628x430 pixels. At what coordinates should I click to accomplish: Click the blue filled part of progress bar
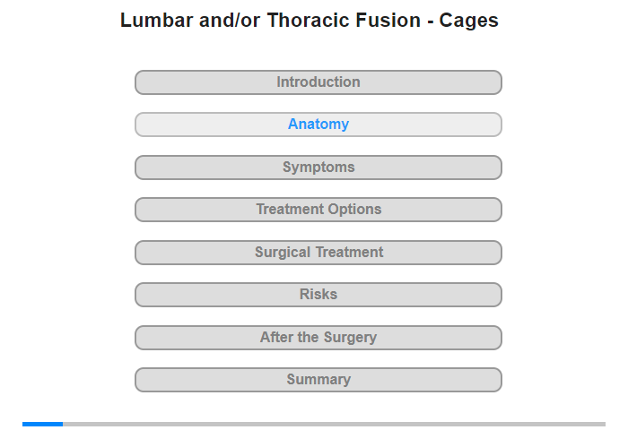(x=42, y=424)
